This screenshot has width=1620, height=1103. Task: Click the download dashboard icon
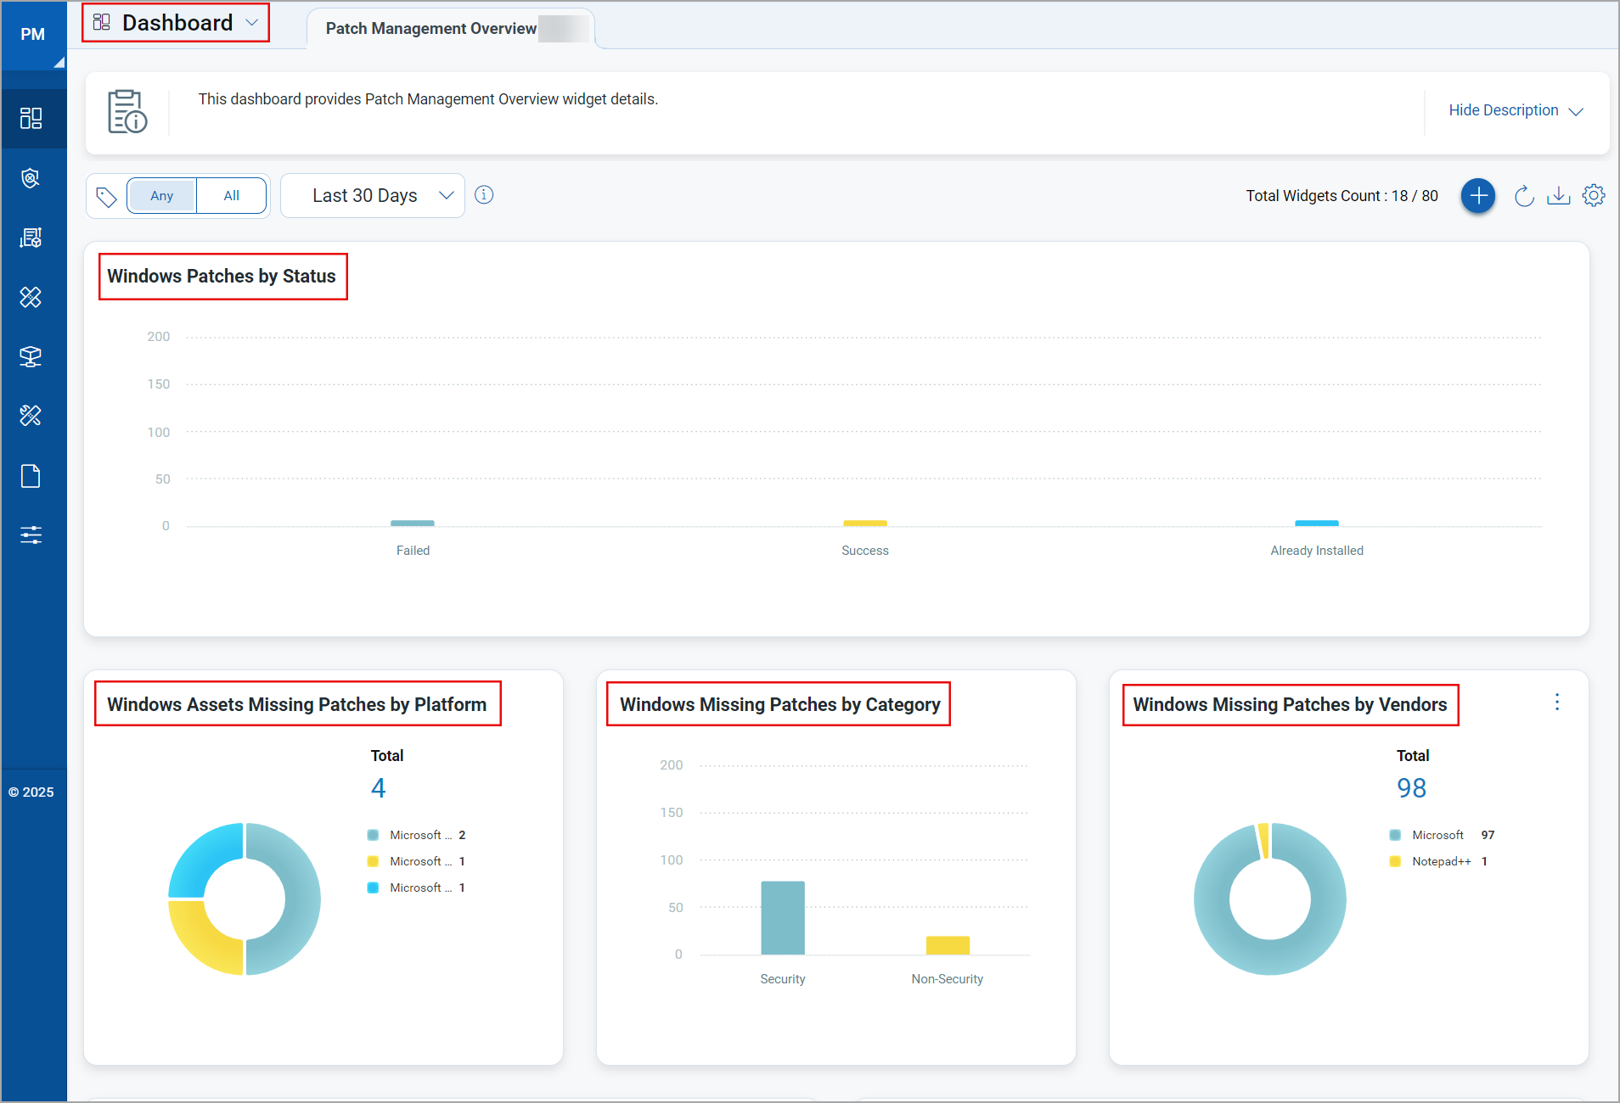click(x=1558, y=196)
